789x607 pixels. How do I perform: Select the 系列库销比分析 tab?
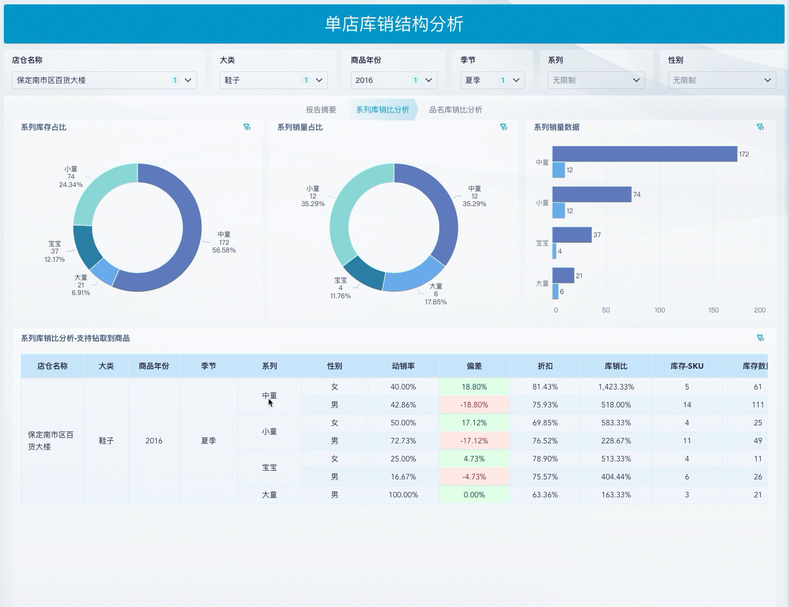pos(382,109)
